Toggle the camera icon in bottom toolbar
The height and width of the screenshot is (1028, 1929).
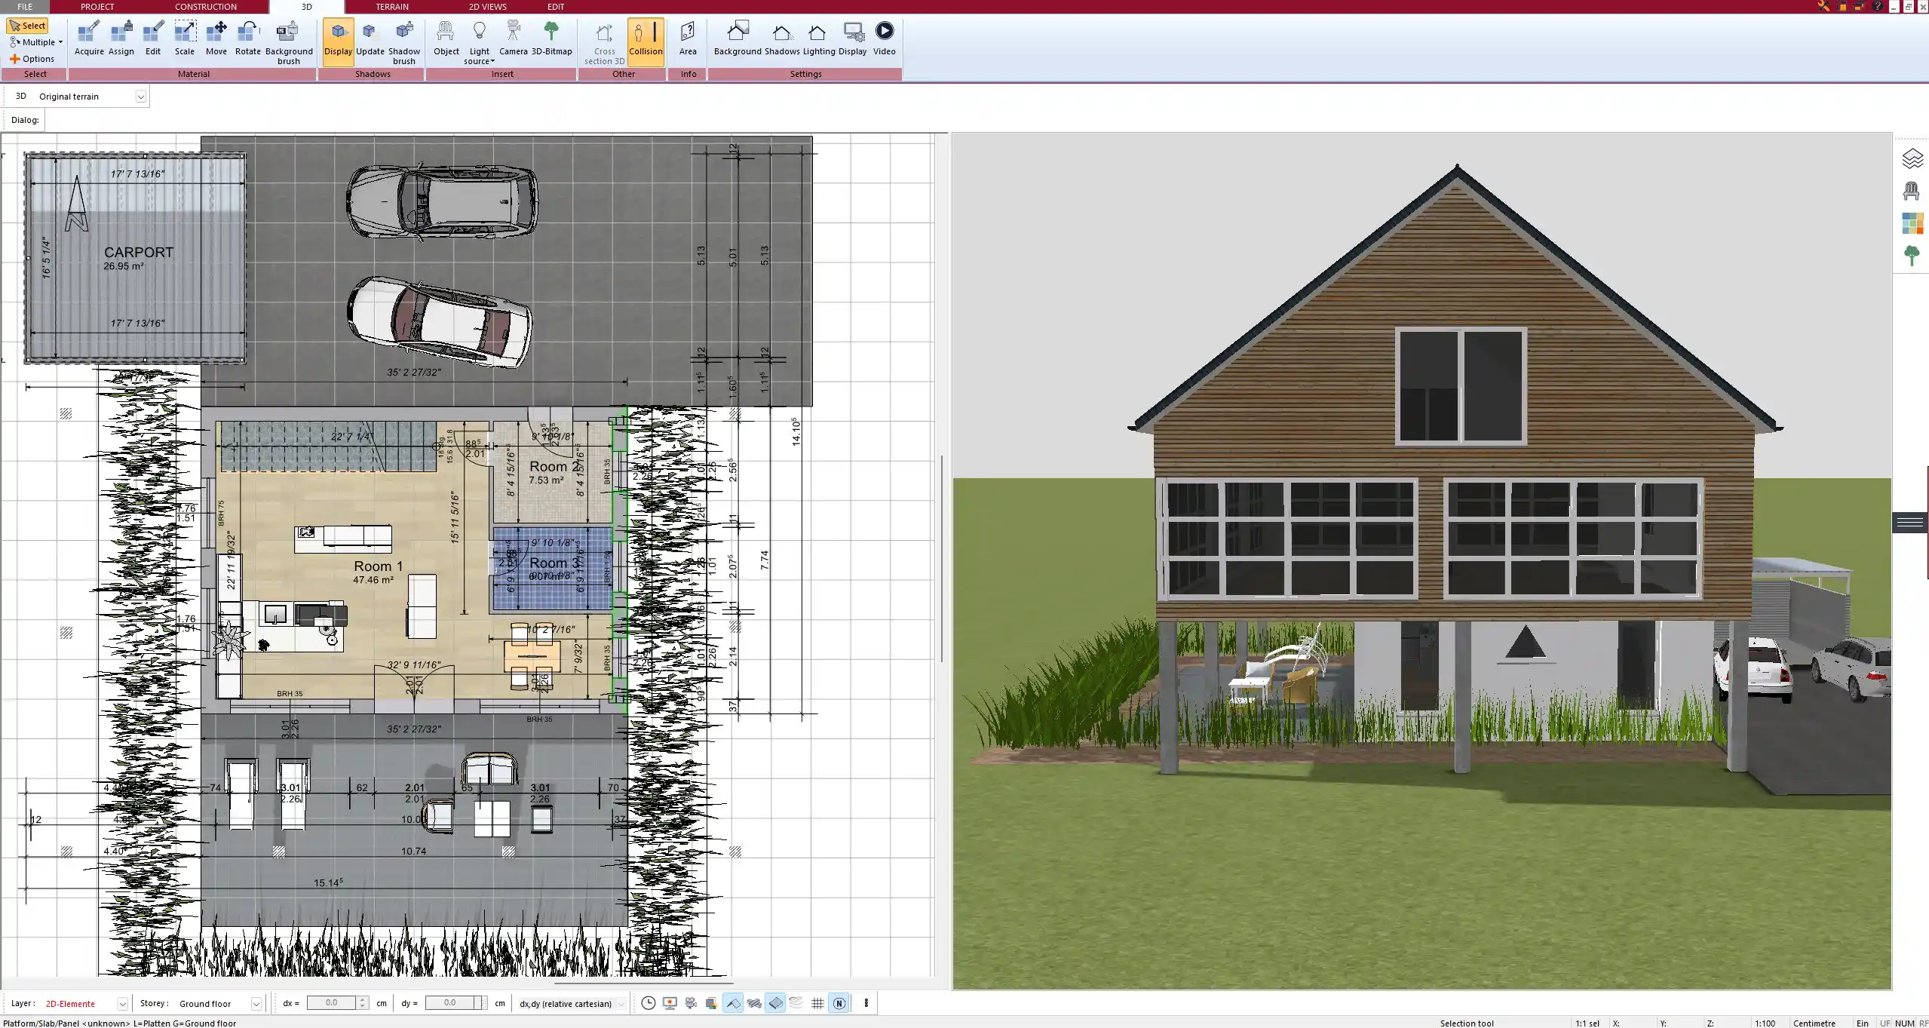691,1003
